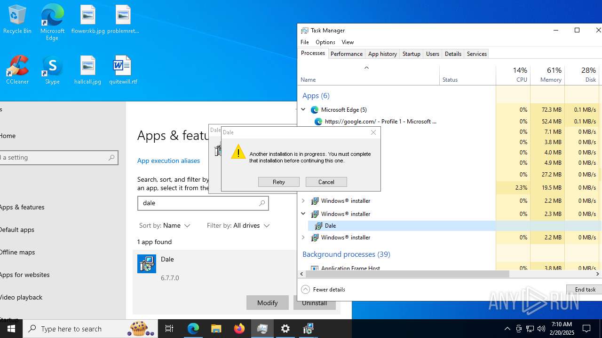Screen dimensions: 602x338
Task: Click End task button
Action: (585, 290)
